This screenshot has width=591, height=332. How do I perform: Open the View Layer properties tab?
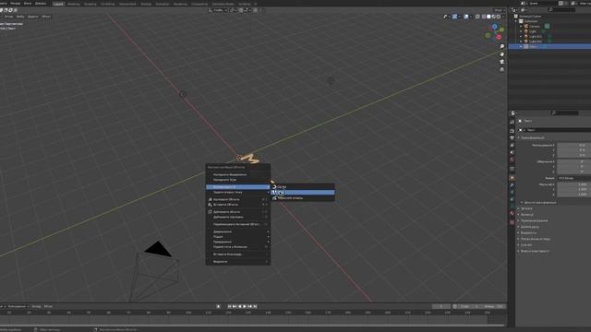(512, 146)
